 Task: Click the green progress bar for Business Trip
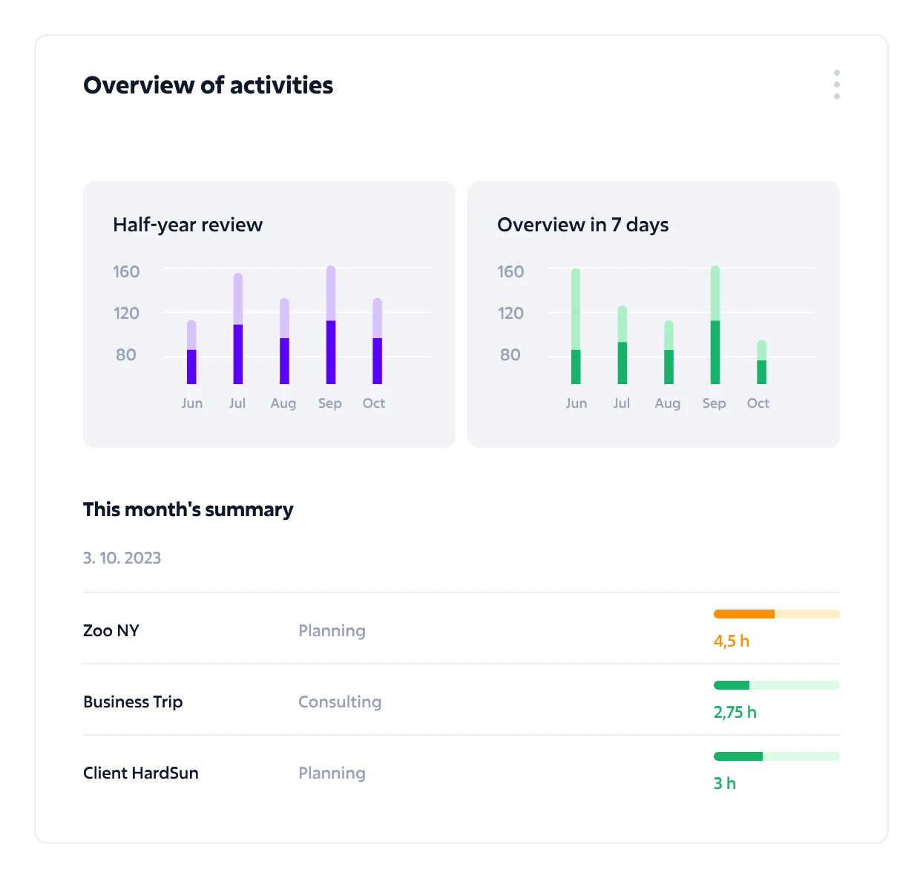777,685
